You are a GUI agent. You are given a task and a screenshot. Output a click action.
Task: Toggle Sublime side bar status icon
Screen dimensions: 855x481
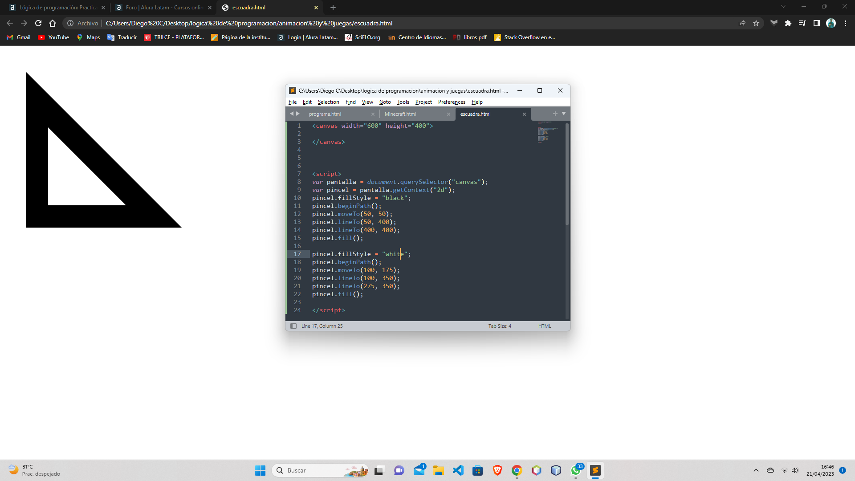pos(293,326)
